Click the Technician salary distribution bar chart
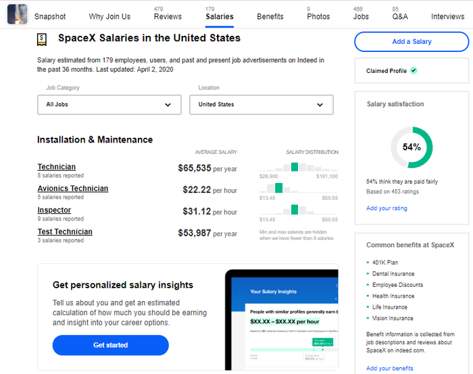 tap(298, 167)
